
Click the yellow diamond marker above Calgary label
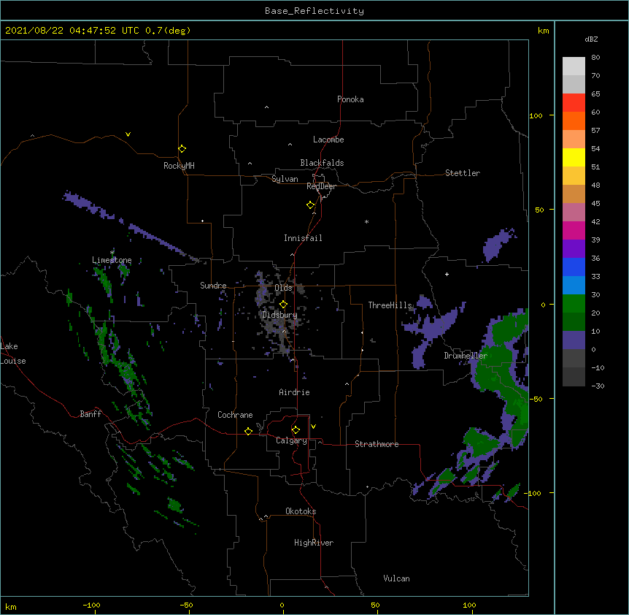click(x=296, y=430)
